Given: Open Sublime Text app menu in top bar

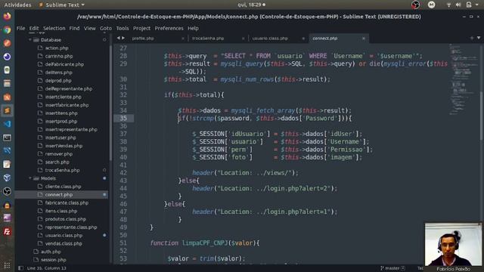Looking at the screenshot, I should point(62,5).
